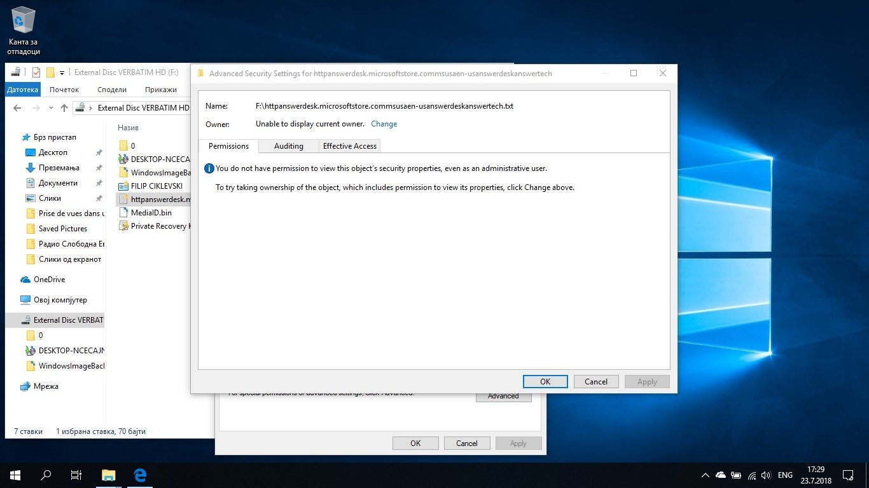Image resolution: width=869 pixels, height=488 pixels.
Task: Open the Слики од екранот folder shortcut
Action: pos(64,259)
